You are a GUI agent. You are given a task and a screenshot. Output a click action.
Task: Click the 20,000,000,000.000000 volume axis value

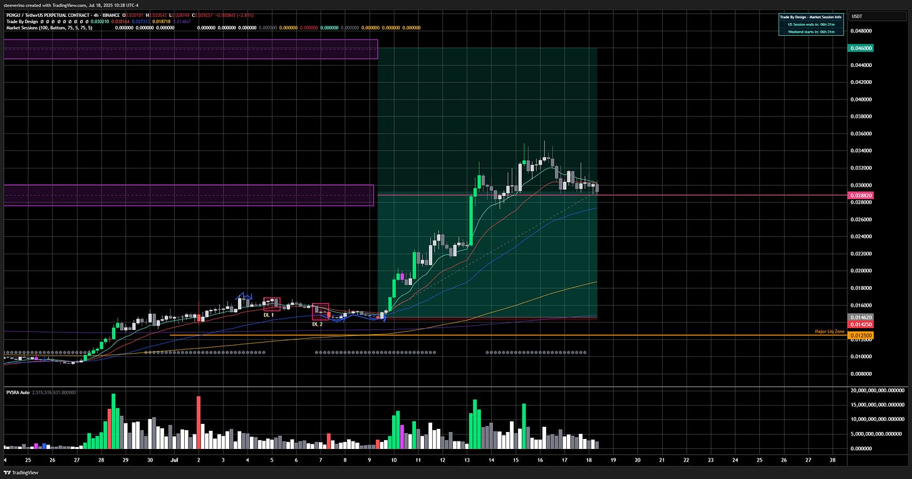click(x=878, y=389)
